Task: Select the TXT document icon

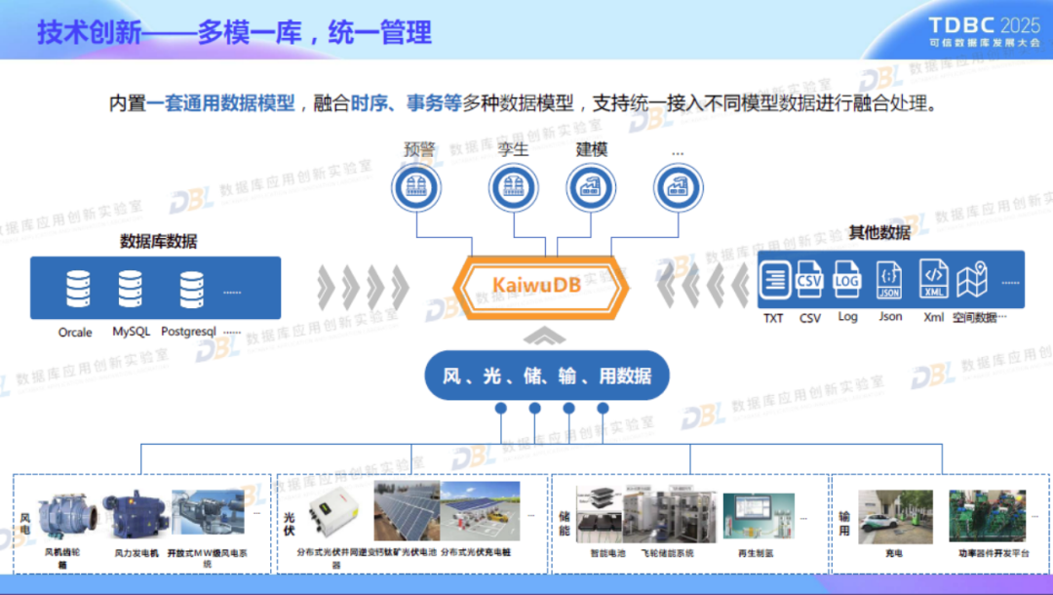Action: 775,279
